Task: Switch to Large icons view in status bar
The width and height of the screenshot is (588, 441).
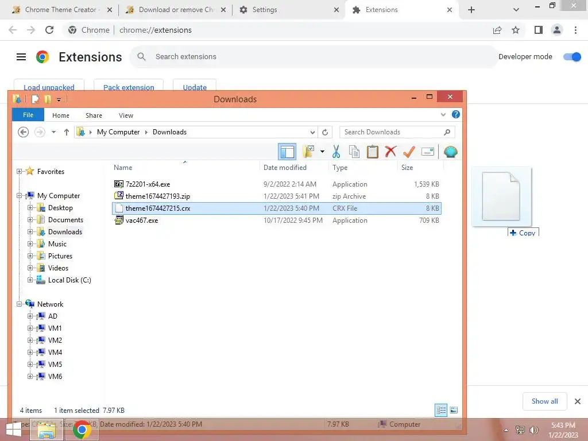Action: pyautogui.click(x=454, y=410)
